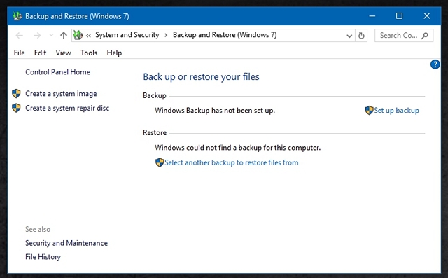Open the Edit menu
This screenshot has width=448, height=278.
41,53
